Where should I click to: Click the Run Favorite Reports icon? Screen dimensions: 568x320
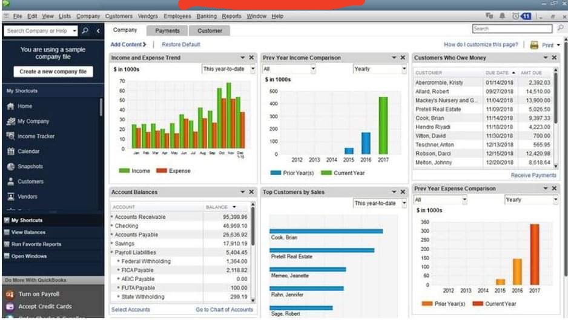tap(7, 244)
